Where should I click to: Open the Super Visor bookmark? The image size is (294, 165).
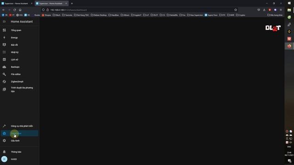click(211, 15)
